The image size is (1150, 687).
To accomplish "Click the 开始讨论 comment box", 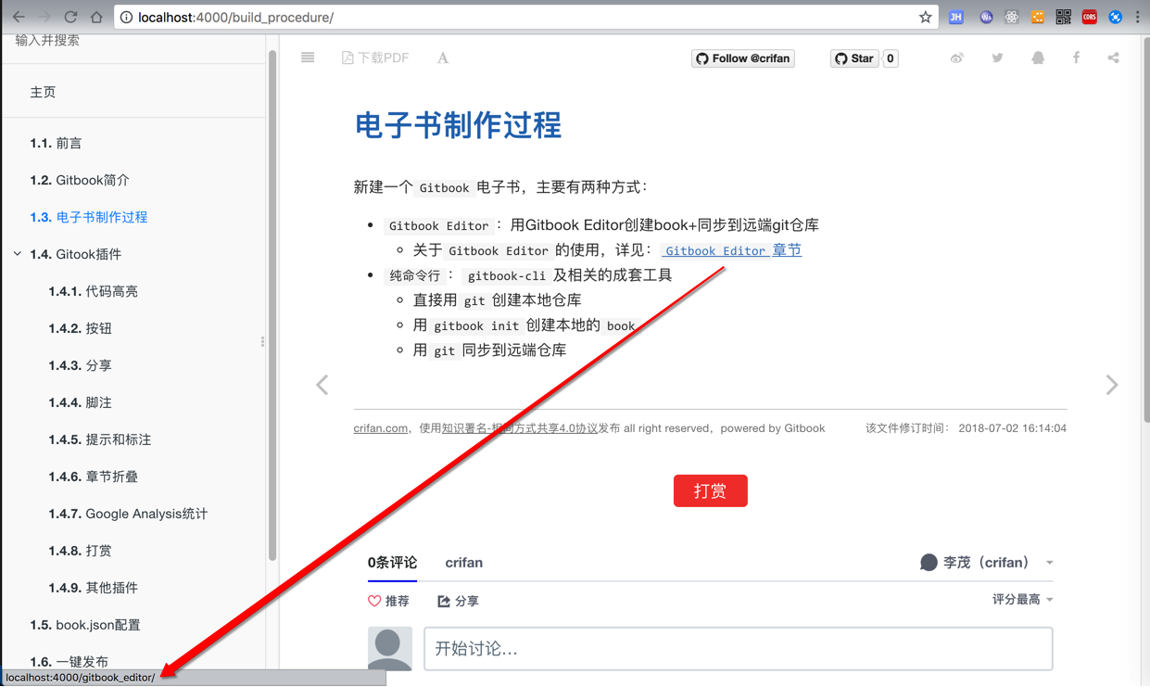I will click(x=738, y=648).
